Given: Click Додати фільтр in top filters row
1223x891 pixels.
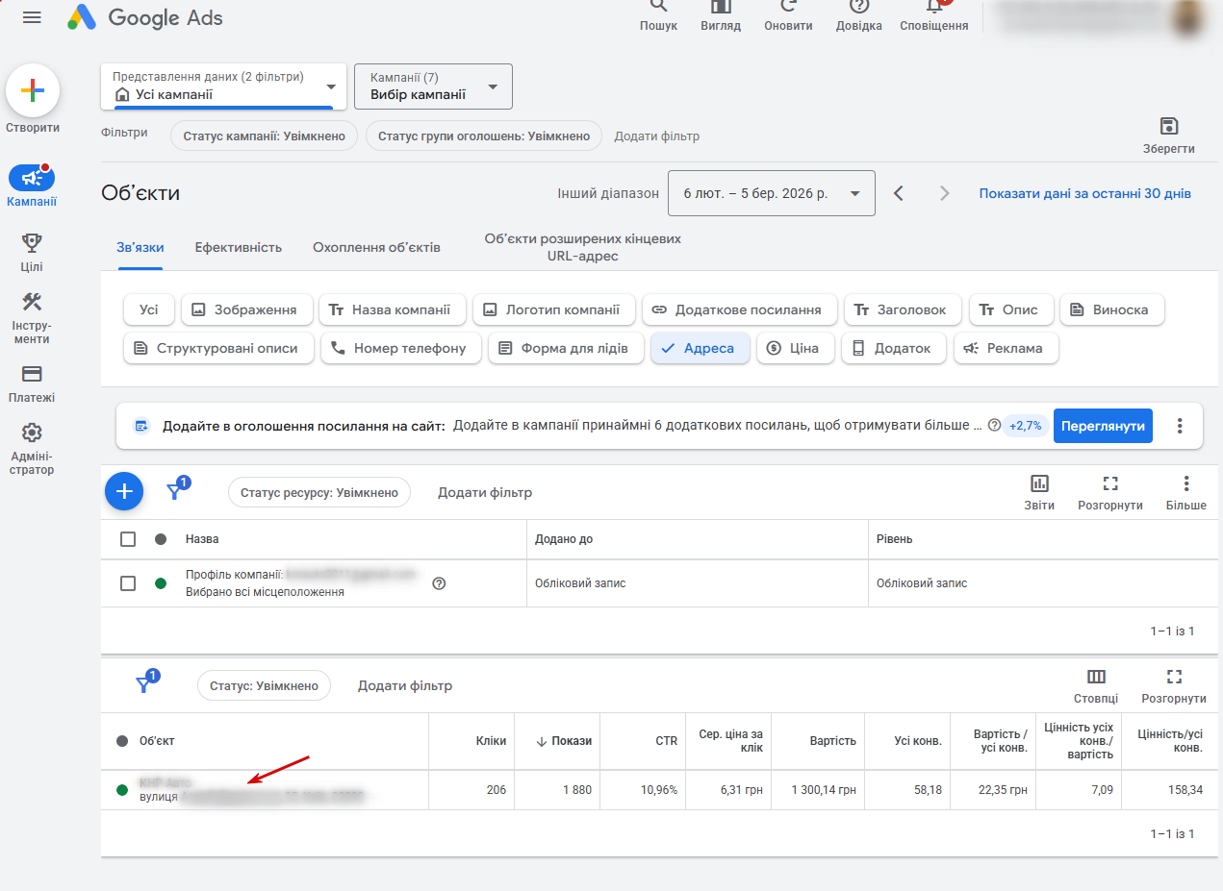Looking at the screenshot, I should coord(657,136).
